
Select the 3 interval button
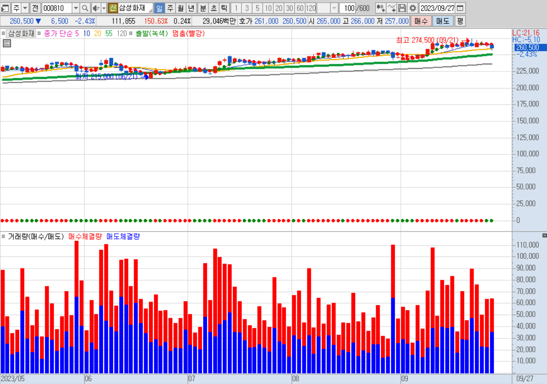(247, 8)
